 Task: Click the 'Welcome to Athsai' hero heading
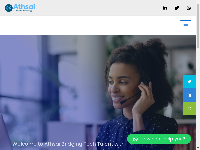coord(68,144)
